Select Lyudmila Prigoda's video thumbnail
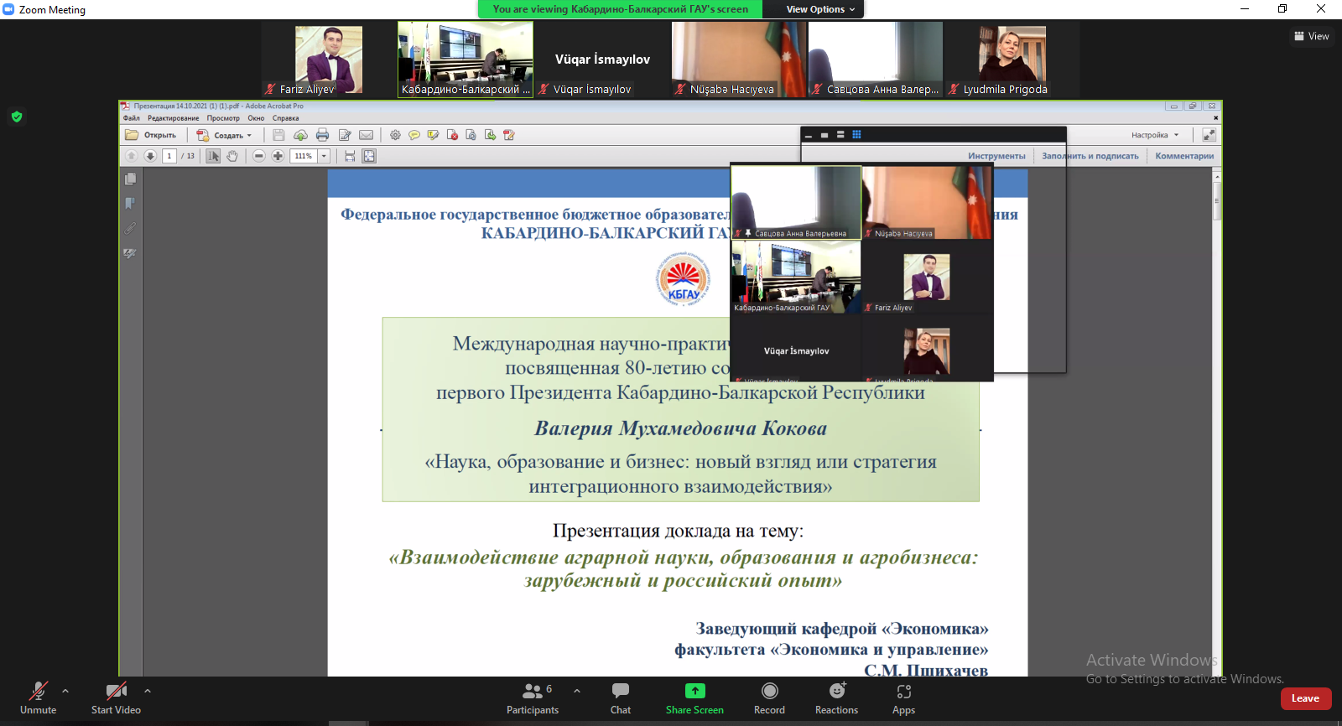This screenshot has width=1342, height=726. (1012, 60)
